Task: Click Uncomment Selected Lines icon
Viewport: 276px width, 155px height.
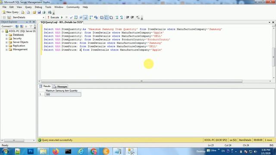Action: (122, 17)
